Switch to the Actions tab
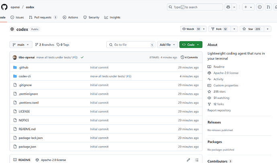The height and width of the screenshot is (163, 277). (x=71, y=18)
